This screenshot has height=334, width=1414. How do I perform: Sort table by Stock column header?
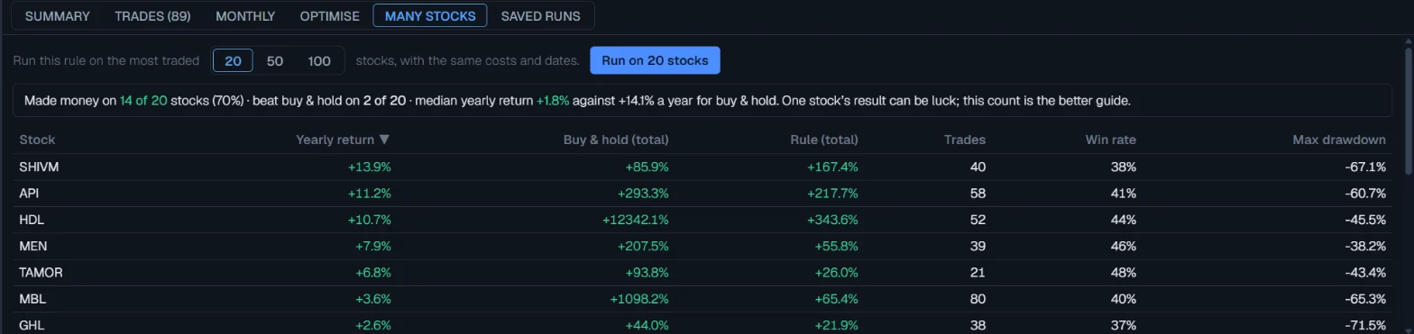coord(37,140)
